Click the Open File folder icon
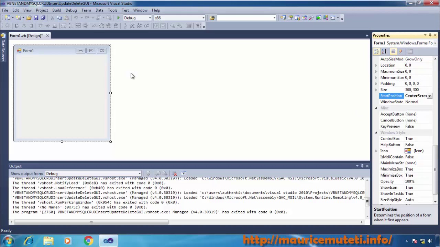 coord(29,18)
